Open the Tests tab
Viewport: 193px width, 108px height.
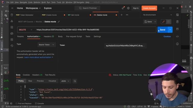tap(88, 37)
